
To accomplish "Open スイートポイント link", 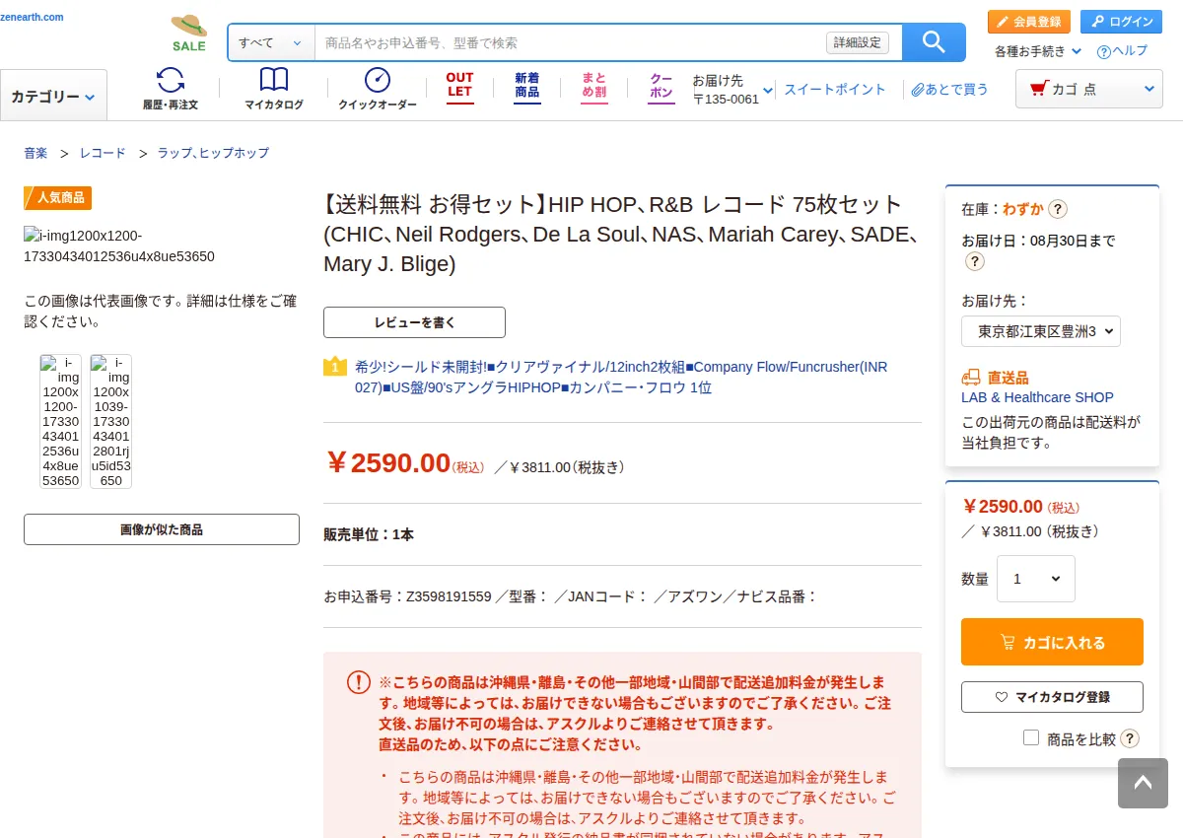I will 835,90.
